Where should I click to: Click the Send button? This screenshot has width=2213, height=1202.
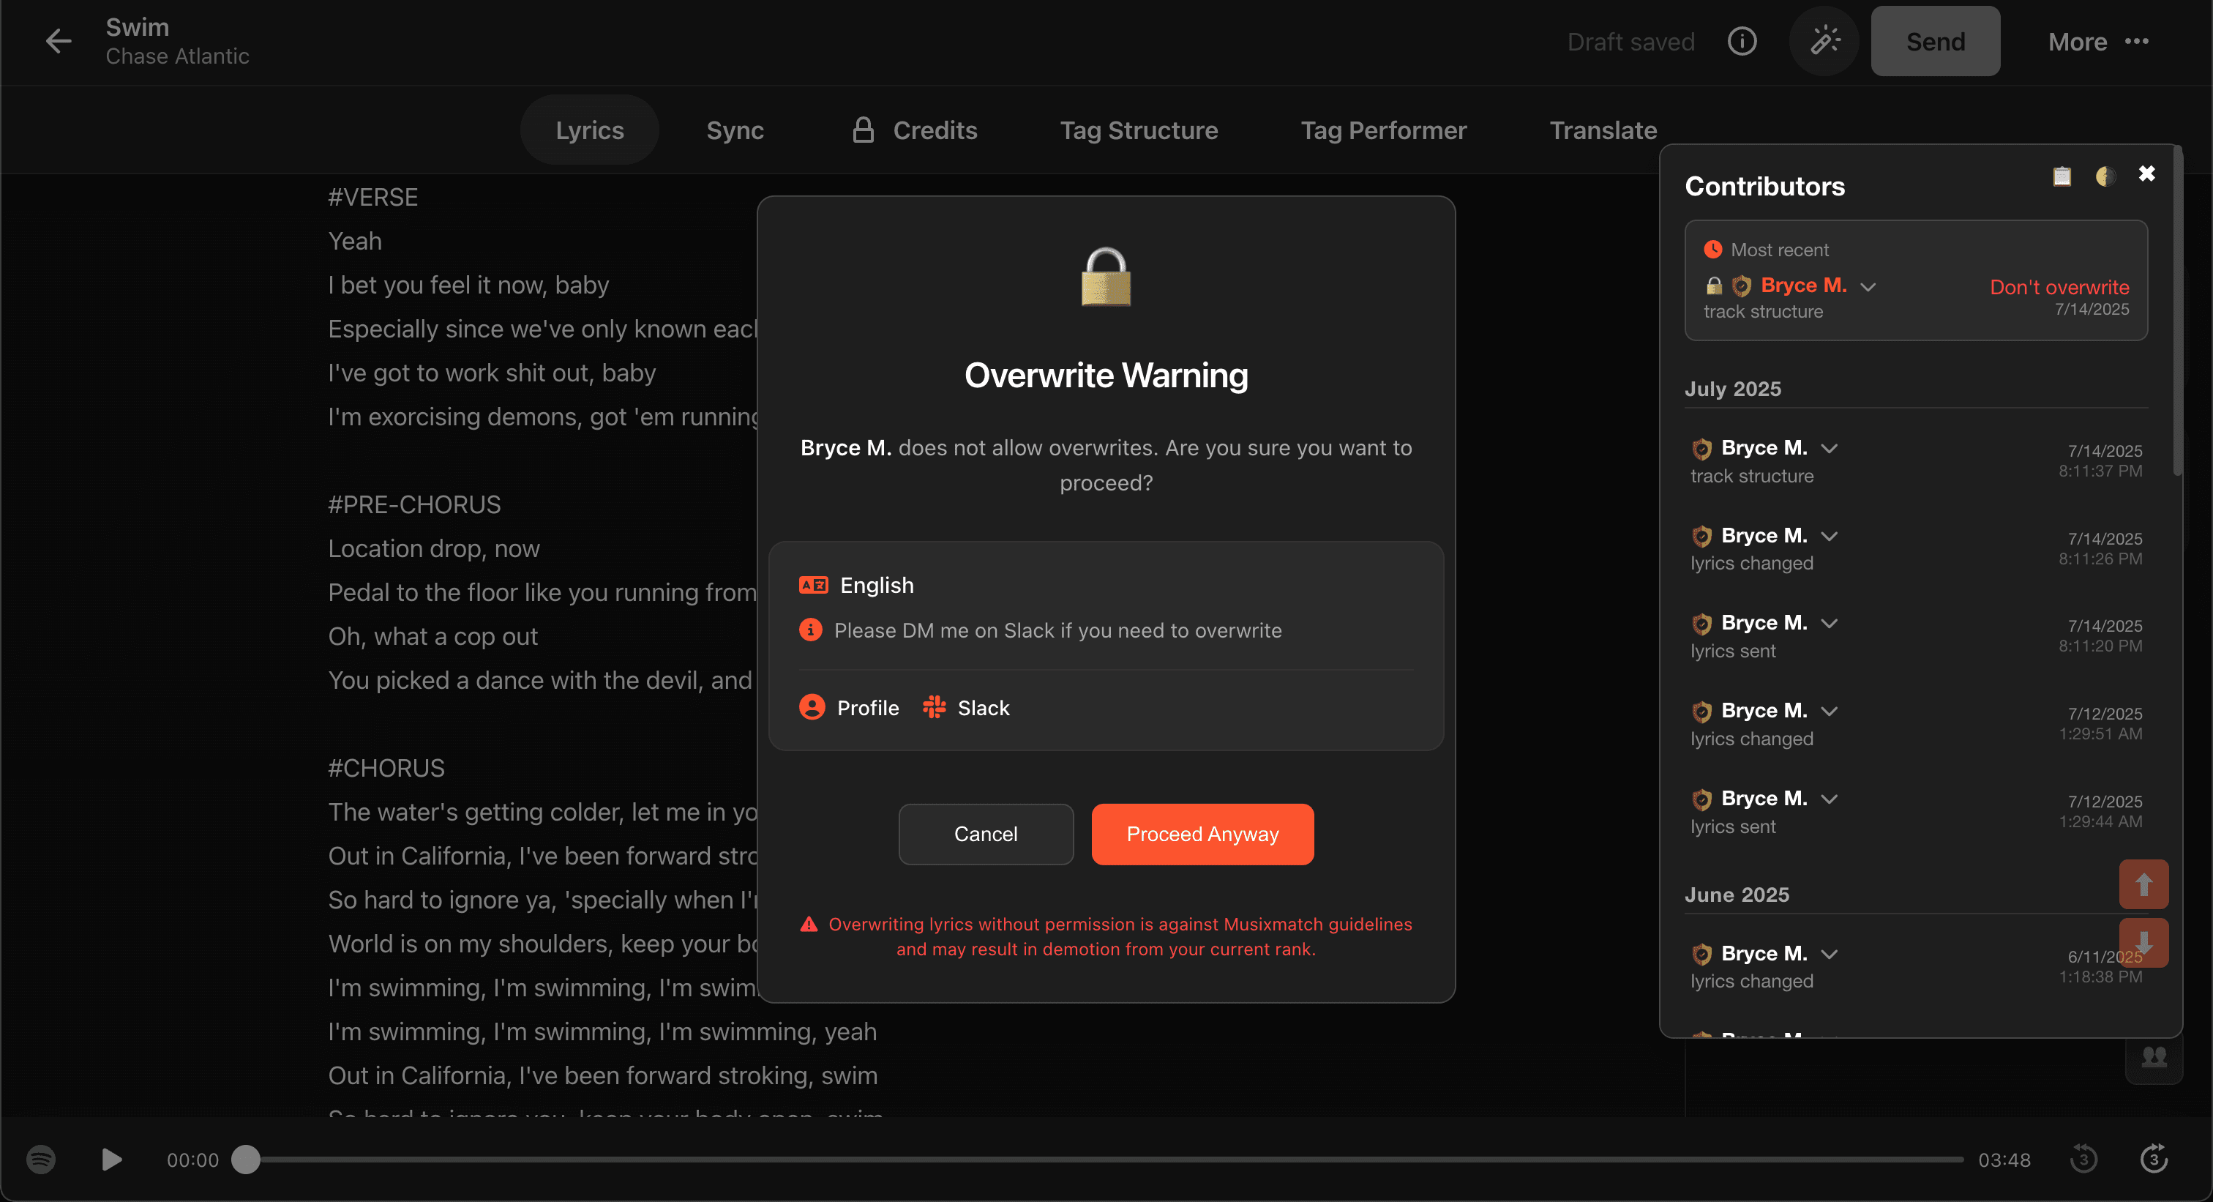tap(1935, 41)
